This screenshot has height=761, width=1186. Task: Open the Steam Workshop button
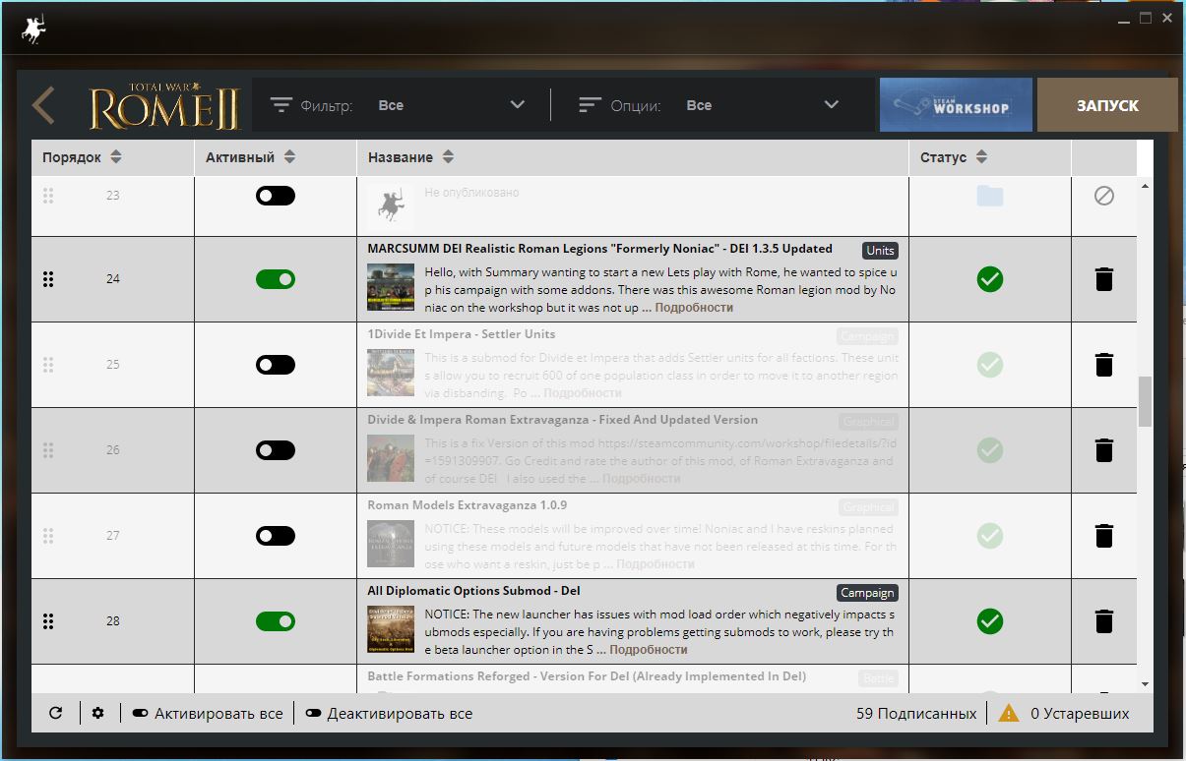956,105
